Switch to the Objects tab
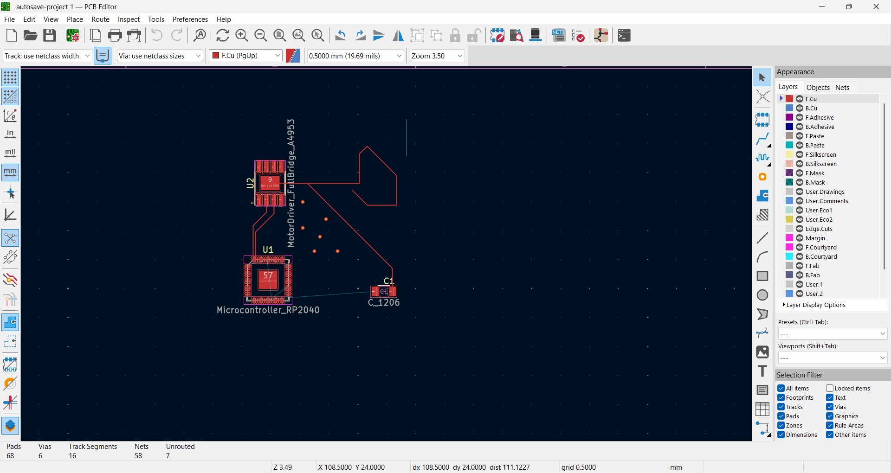This screenshot has height=473, width=891. point(818,88)
